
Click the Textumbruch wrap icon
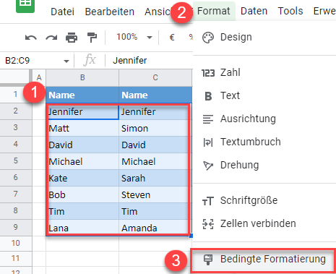click(x=208, y=142)
